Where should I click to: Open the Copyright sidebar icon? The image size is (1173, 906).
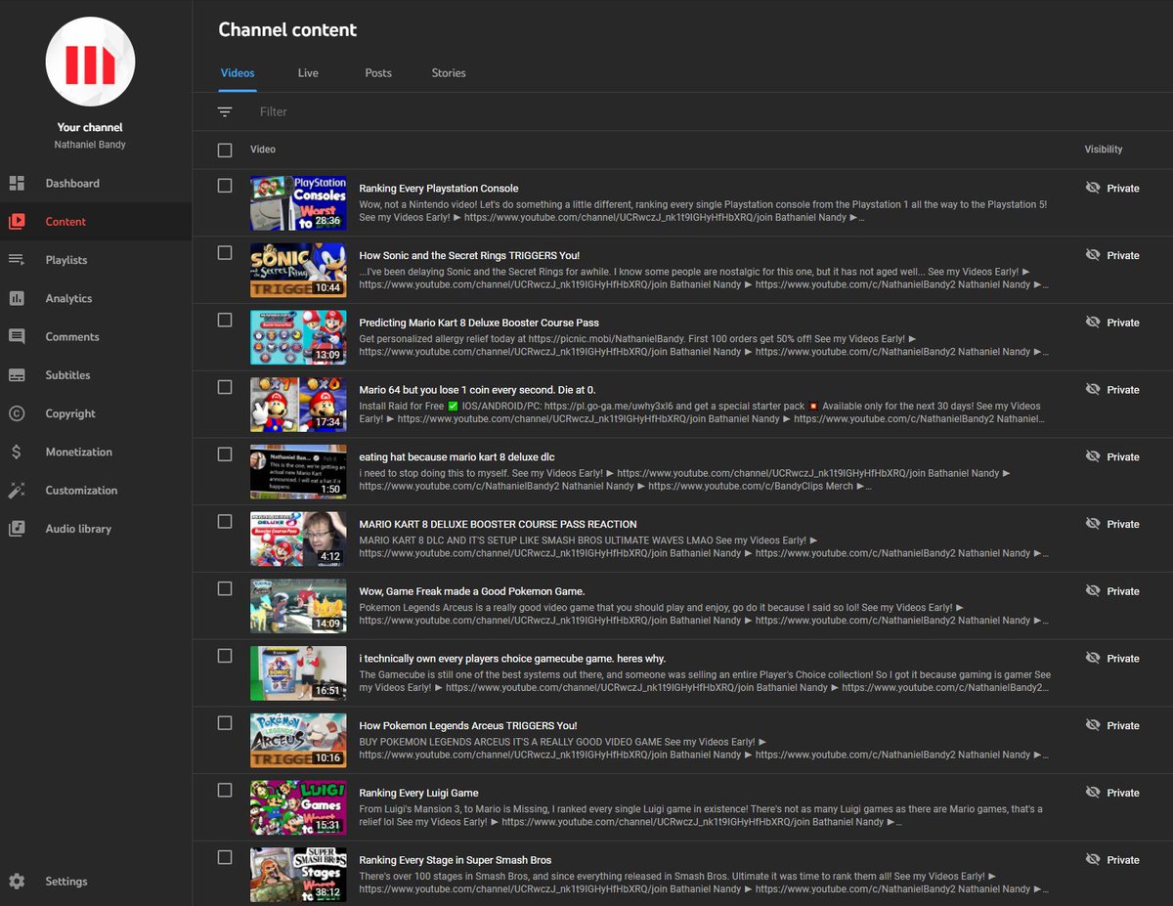[x=17, y=413]
